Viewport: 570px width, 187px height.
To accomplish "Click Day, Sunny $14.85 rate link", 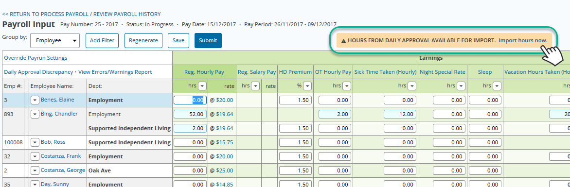I will pos(225,185).
